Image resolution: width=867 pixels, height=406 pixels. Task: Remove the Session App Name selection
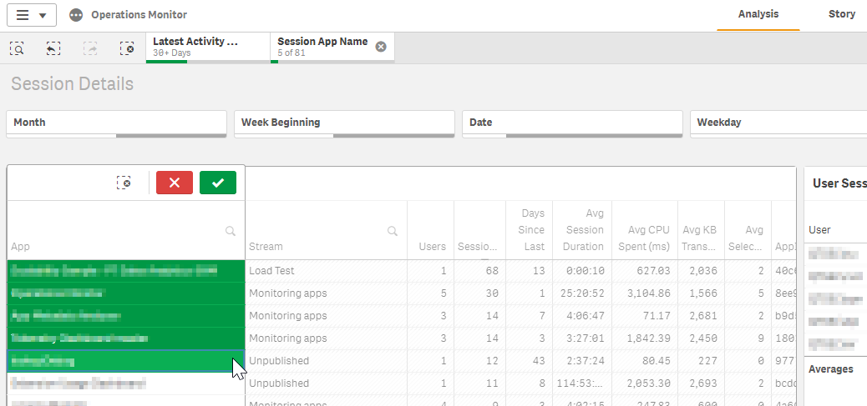(x=381, y=47)
